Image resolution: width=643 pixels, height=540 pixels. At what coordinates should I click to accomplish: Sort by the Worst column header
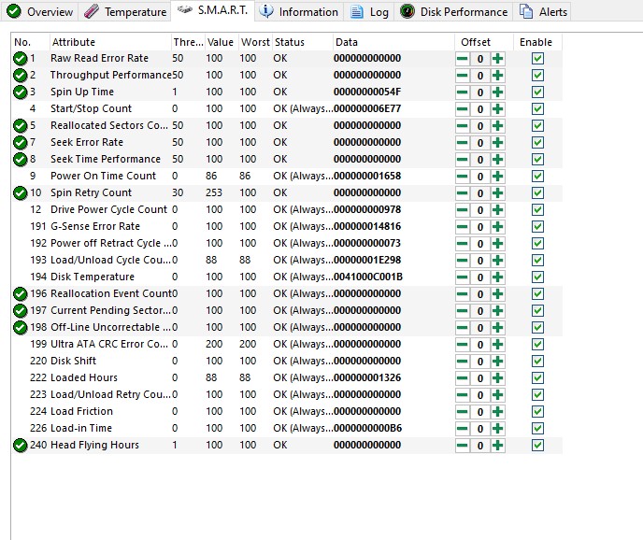point(255,42)
